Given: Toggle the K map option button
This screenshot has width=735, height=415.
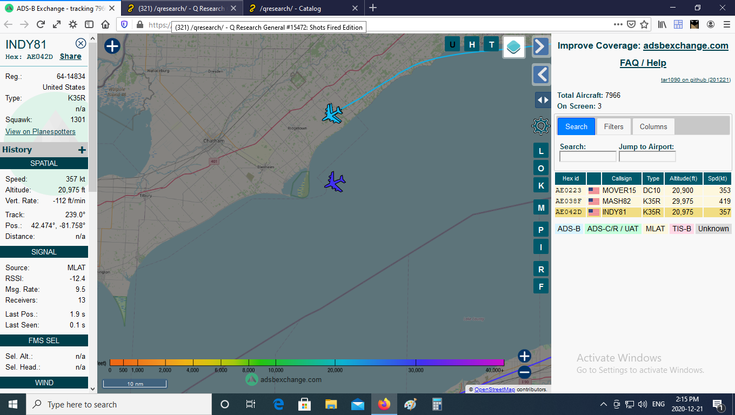Looking at the screenshot, I should pos(541,185).
